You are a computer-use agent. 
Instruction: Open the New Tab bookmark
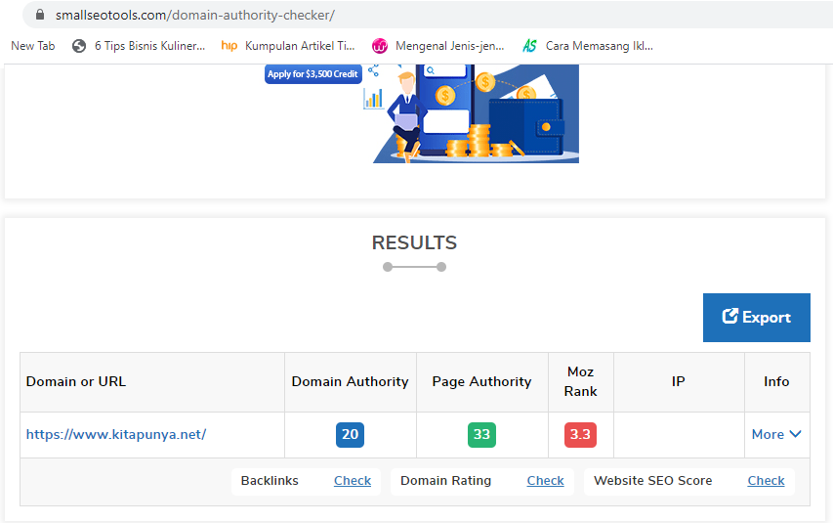(32, 45)
